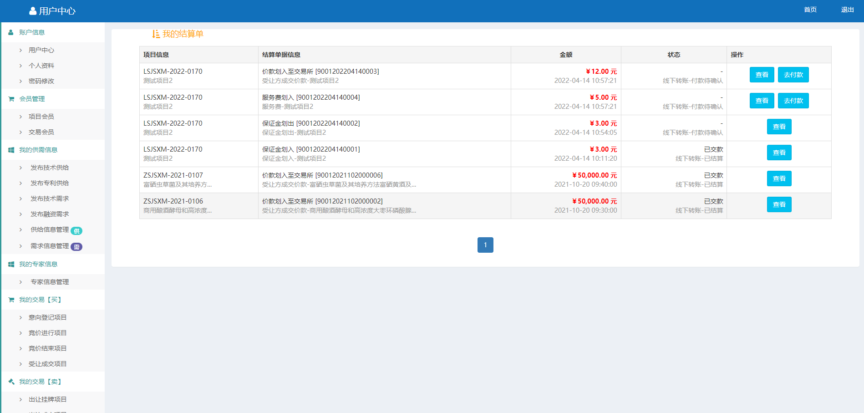Open 交易会员 in sidebar
This screenshot has height=413, width=864.
click(x=41, y=132)
